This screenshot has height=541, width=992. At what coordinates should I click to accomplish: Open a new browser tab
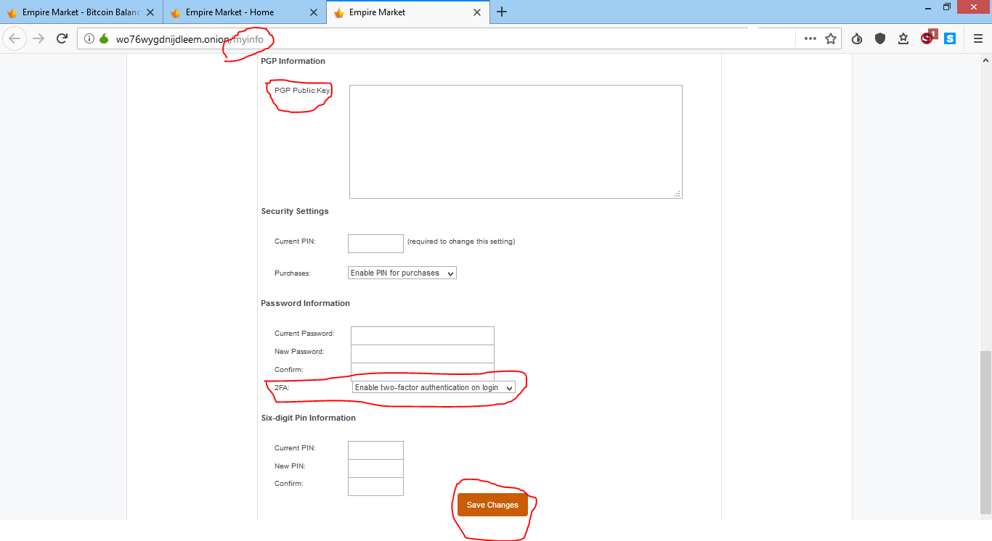(502, 12)
